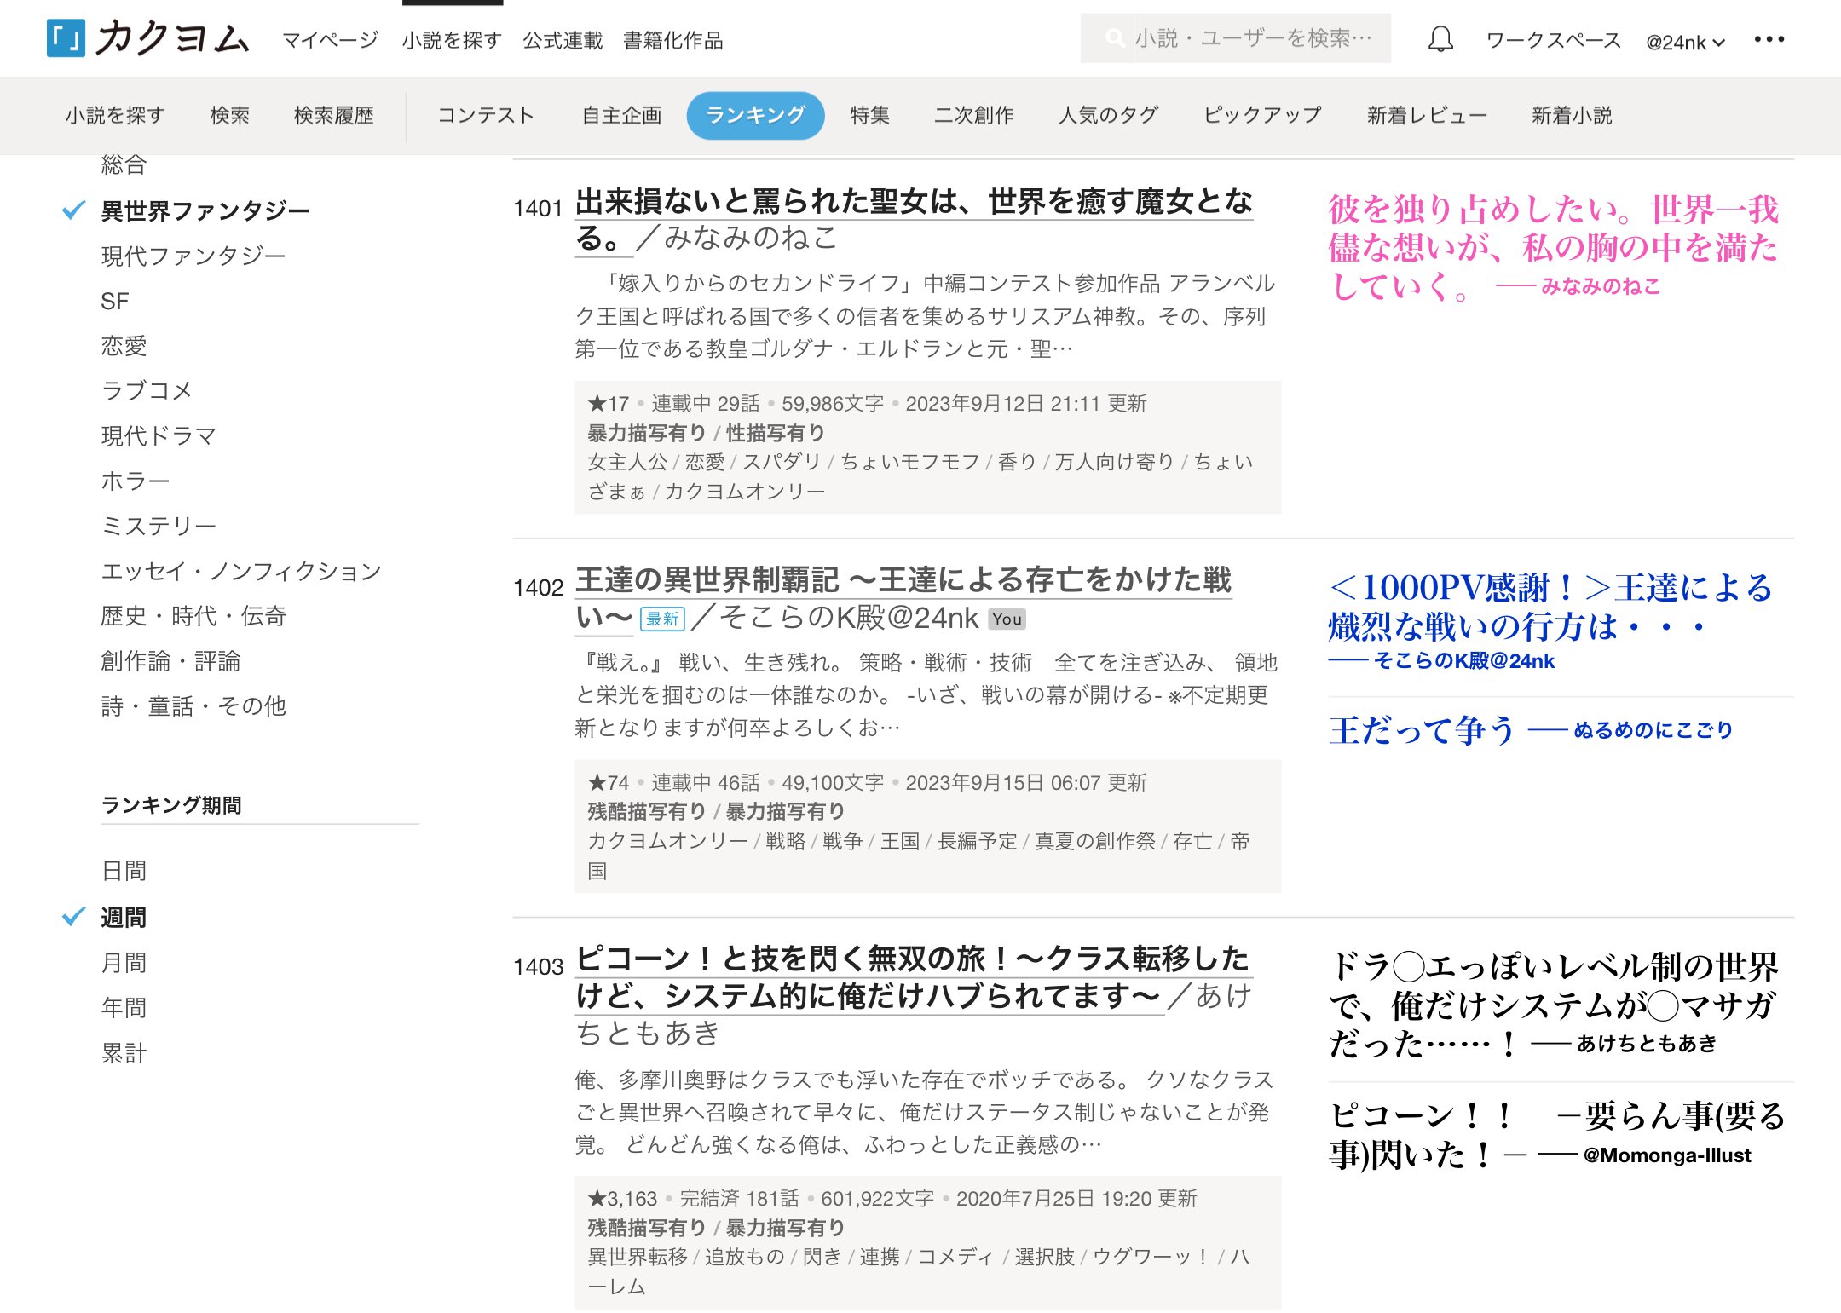
Task: Click the Kakuyomu logo icon
Action: point(66,38)
